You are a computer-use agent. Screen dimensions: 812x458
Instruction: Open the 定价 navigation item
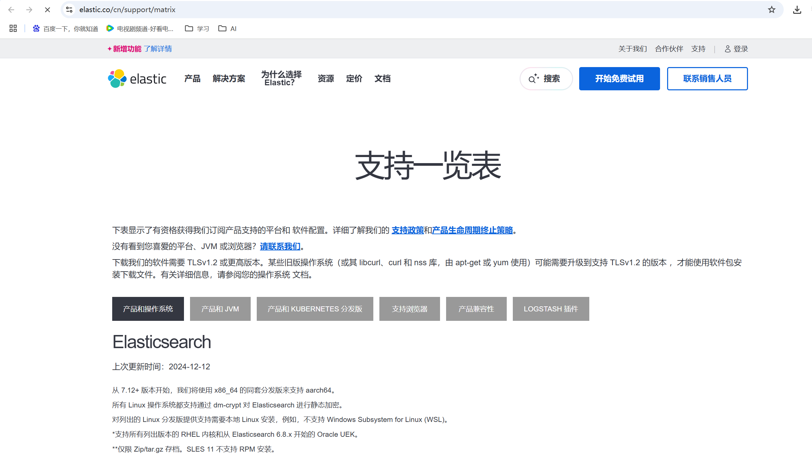354,79
